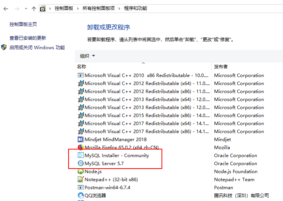Screen dimensions: 283x201
Task: Select Node.js program name
Action: point(93,171)
